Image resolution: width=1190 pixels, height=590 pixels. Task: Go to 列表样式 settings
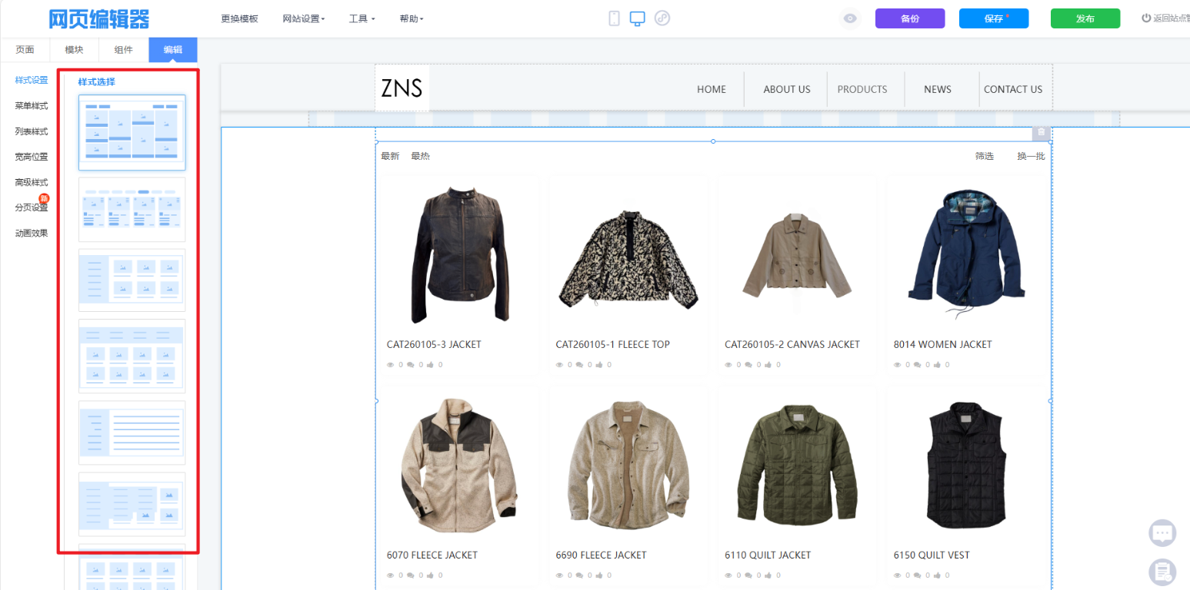coord(32,131)
